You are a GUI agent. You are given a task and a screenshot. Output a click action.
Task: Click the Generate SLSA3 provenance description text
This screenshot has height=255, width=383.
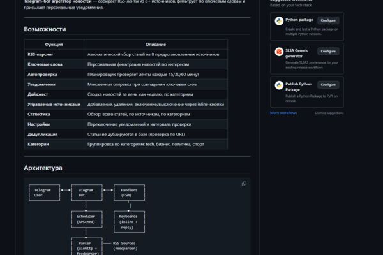[x=312, y=65]
